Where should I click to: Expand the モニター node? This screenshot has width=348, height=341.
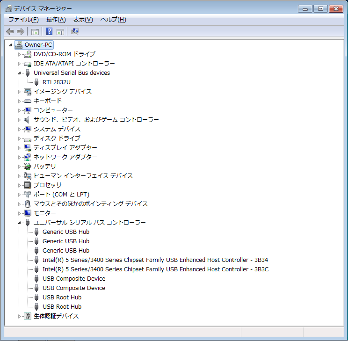(19, 213)
